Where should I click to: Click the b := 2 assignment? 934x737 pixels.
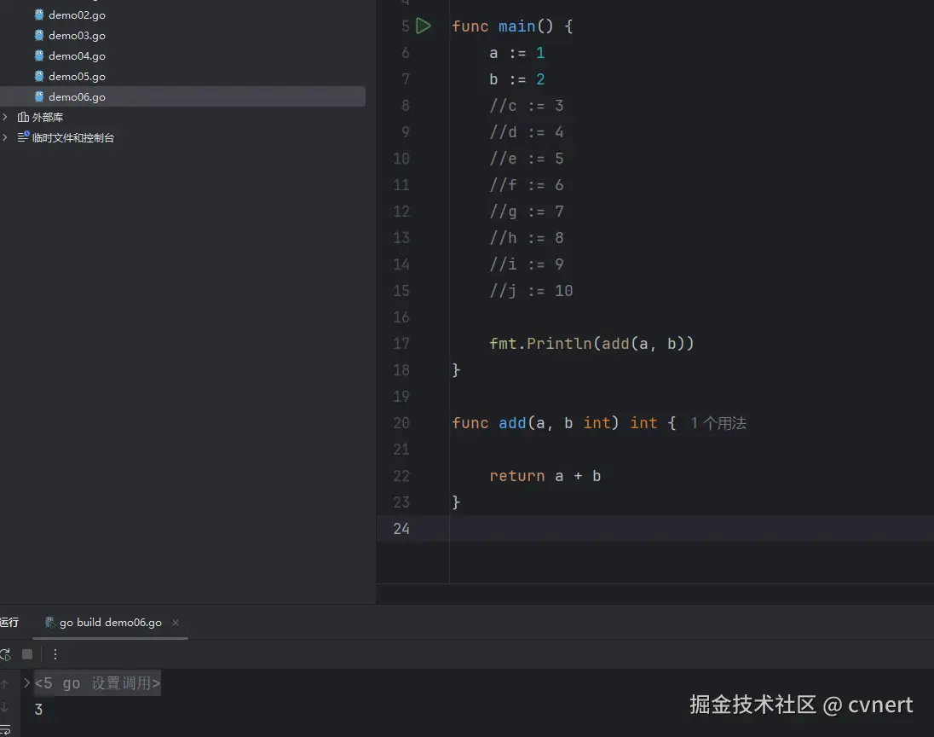517,79
